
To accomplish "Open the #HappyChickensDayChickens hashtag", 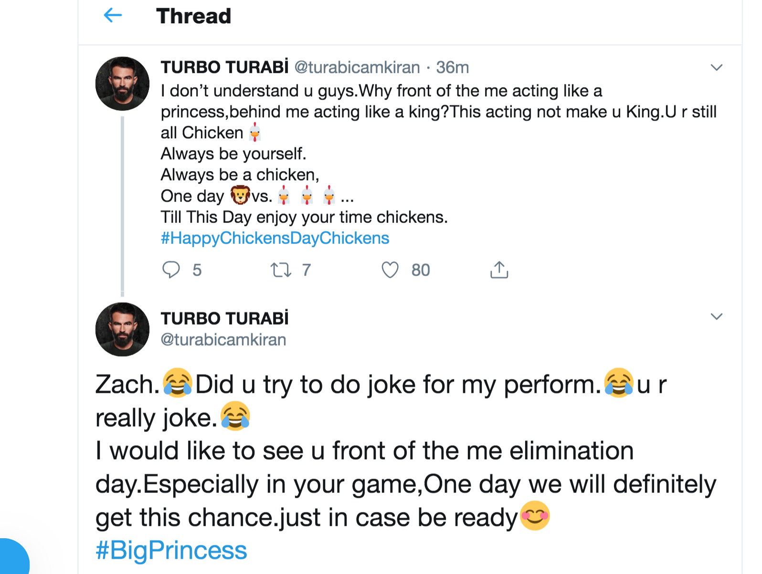I will coord(275,238).
